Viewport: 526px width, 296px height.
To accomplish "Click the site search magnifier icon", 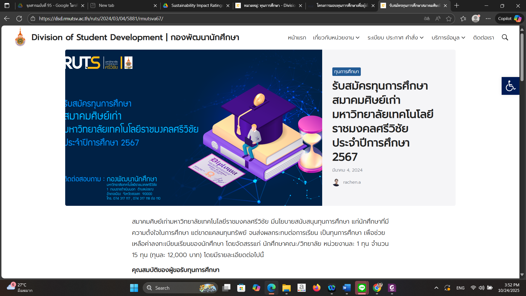I will [x=505, y=38].
